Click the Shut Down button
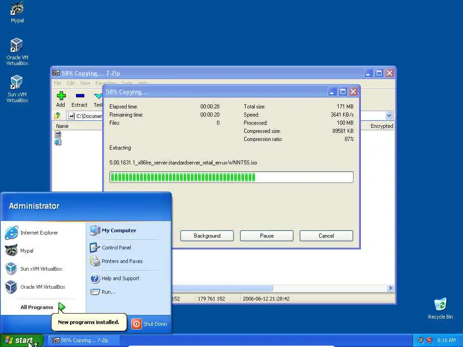463x347 pixels. 149,324
